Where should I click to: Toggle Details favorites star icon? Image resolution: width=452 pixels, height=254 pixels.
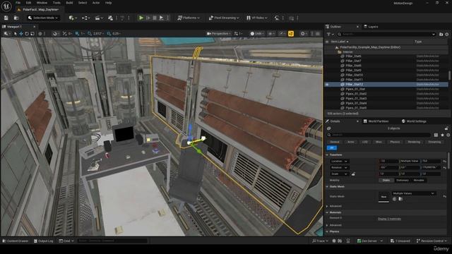(442, 135)
